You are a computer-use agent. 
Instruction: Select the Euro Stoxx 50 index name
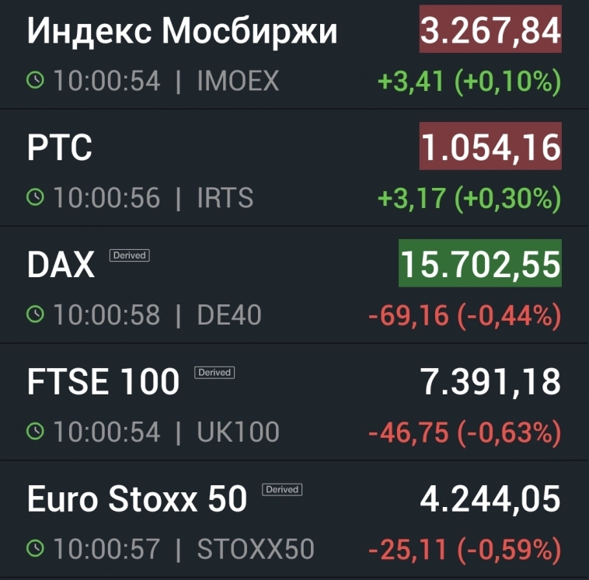pos(137,499)
